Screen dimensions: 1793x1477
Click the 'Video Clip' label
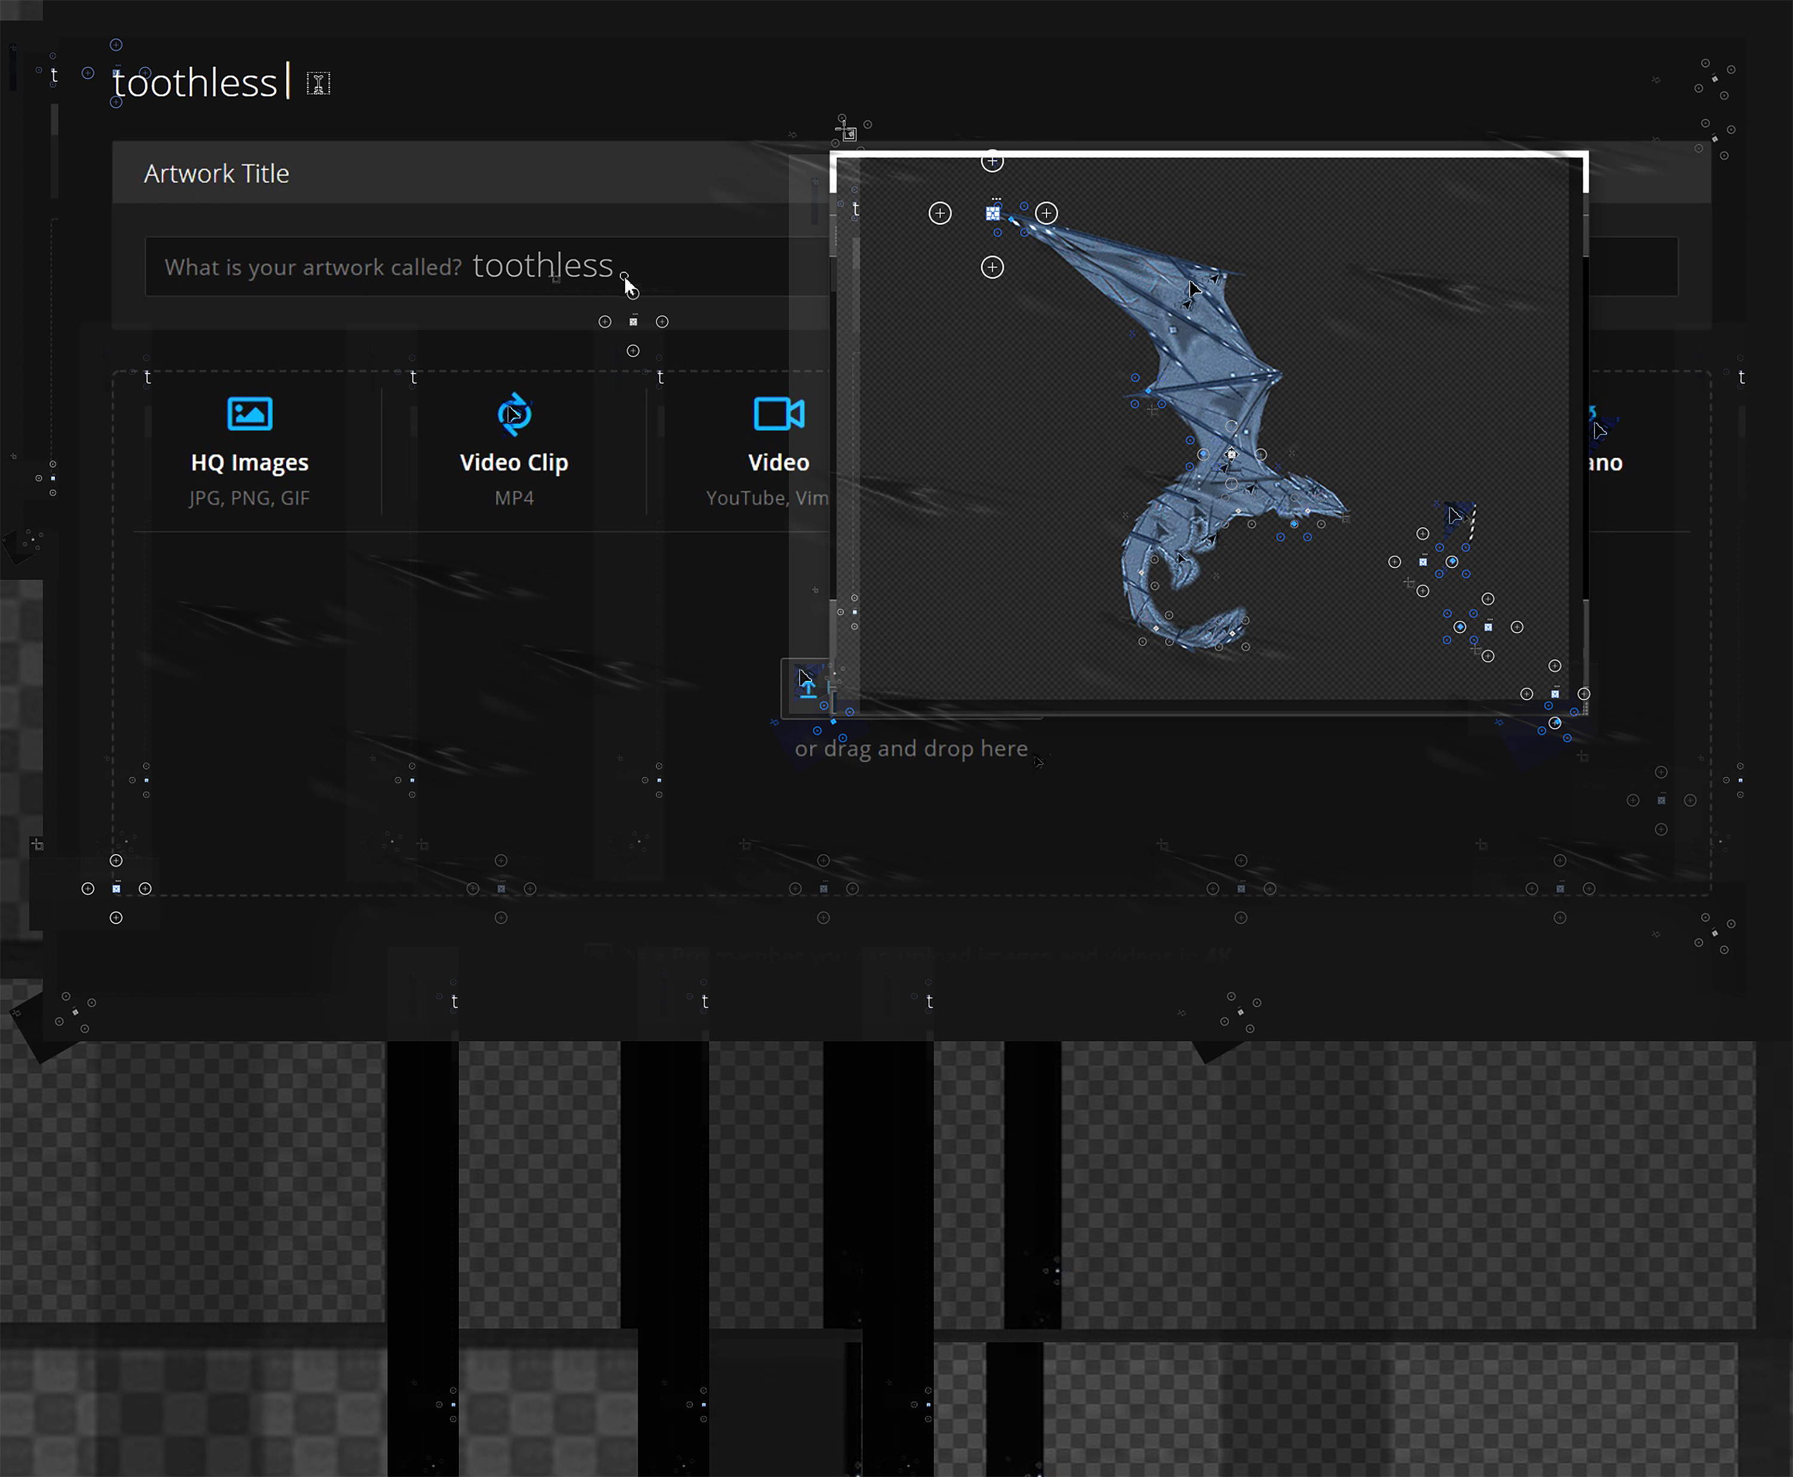pos(514,463)
